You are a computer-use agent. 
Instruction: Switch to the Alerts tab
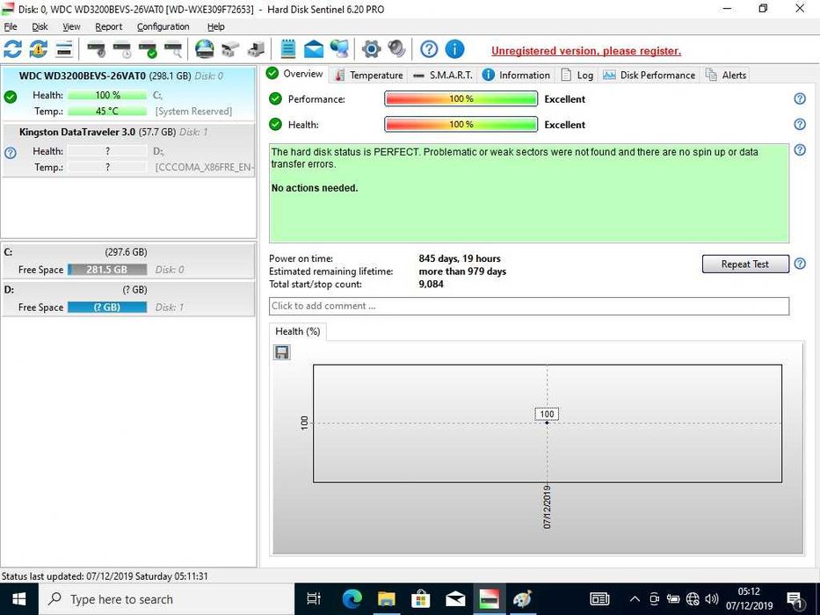726,76
